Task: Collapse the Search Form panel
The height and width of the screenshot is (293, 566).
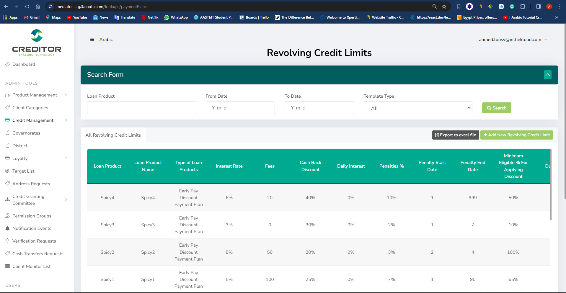Action: (547, 75)
